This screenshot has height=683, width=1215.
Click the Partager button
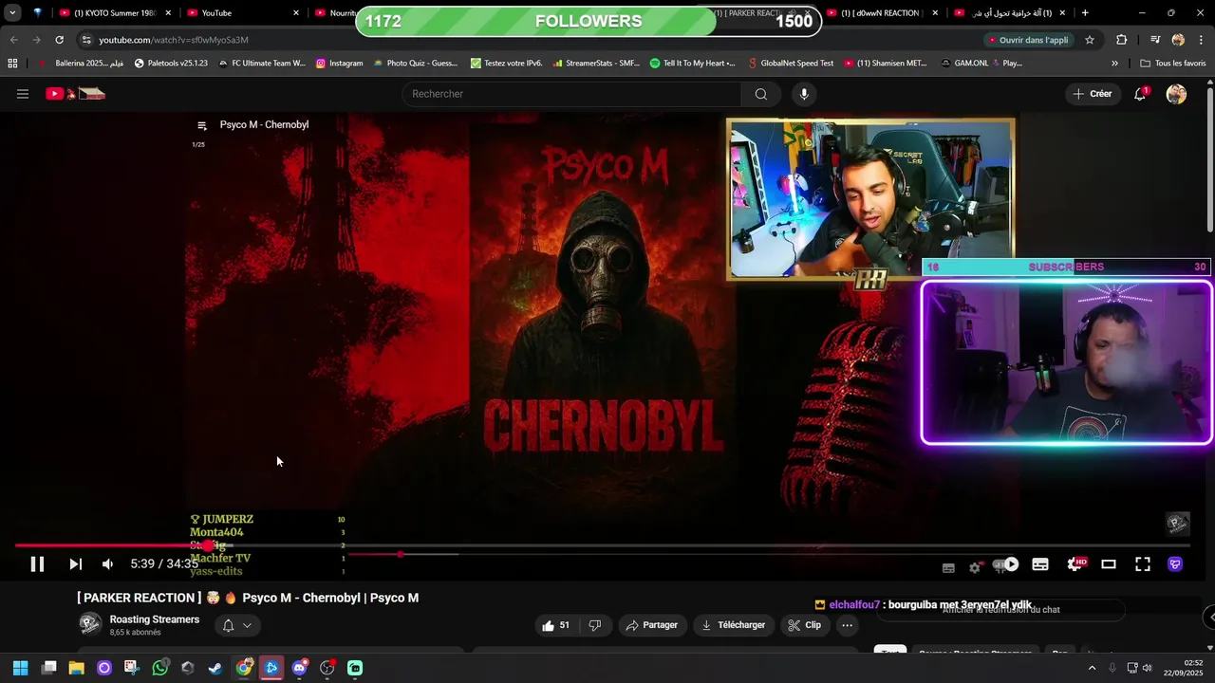(x=651, y=625)
